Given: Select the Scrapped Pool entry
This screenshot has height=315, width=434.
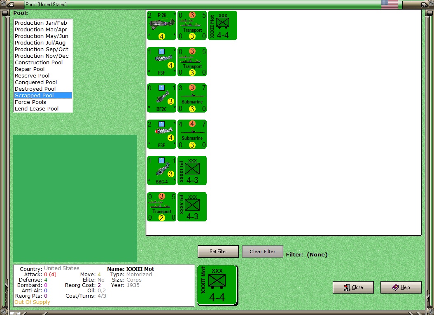Looking at the screenshot, I should tap(43, 95).
